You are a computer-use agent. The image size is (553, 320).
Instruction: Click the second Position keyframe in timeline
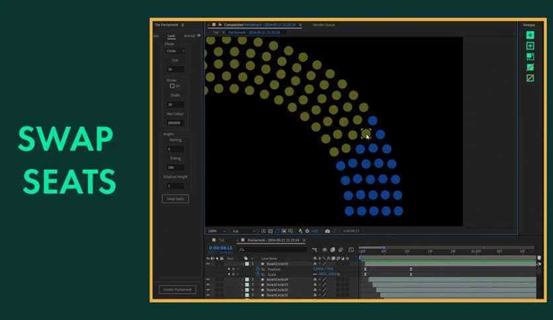click(x=411, y=269)
